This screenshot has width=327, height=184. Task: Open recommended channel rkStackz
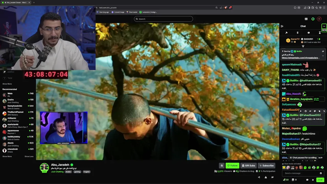18,119
